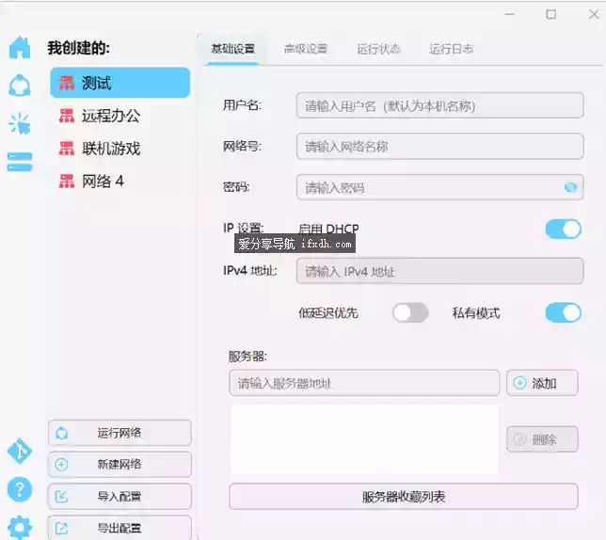Viewport: 606px width, 540px height.
Task: Click the git diamond icon in sidebar
Action: point(20,451)
